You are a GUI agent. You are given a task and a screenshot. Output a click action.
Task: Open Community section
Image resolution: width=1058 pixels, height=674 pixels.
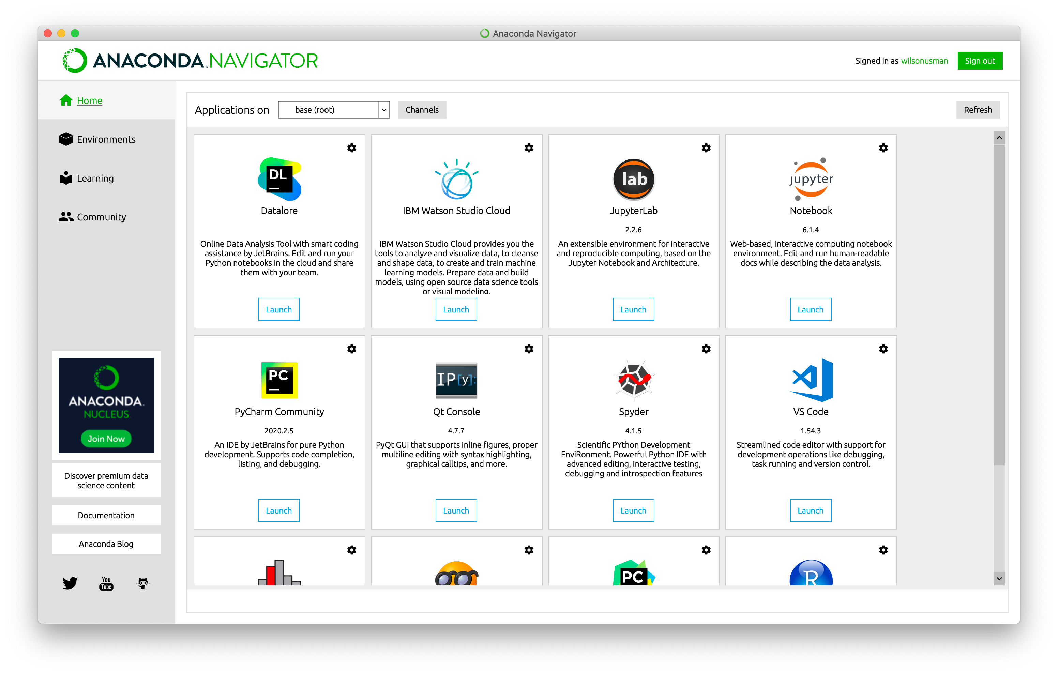pyautogui.click(x=101, y=217)
